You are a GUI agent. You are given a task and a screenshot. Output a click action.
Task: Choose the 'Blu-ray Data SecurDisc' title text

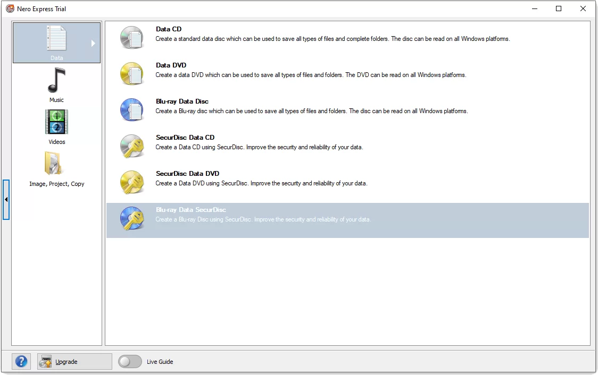tap(190, 210)
